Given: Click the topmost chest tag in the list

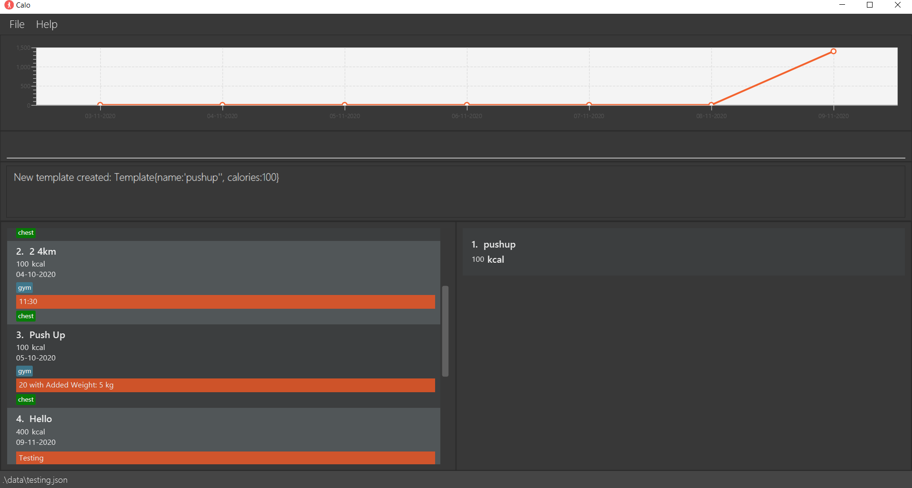Looking at the screenshot, I should click(26, 233).
